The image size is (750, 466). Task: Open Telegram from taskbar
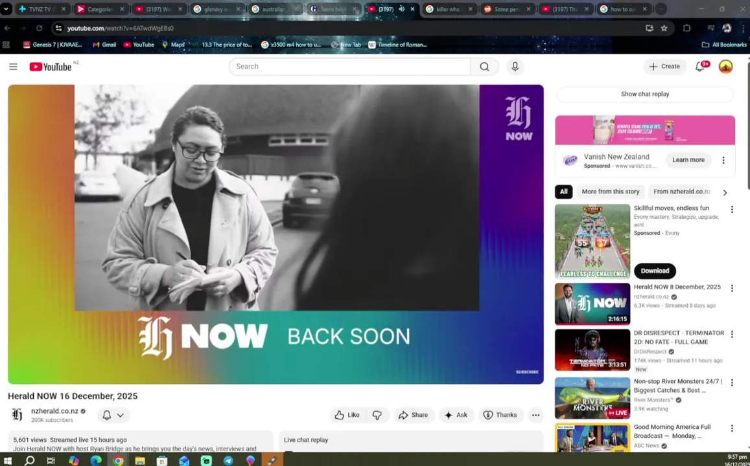tap(228, 460)
